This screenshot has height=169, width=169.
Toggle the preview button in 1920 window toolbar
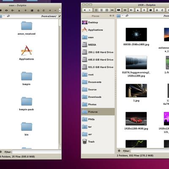pos(112,10)
